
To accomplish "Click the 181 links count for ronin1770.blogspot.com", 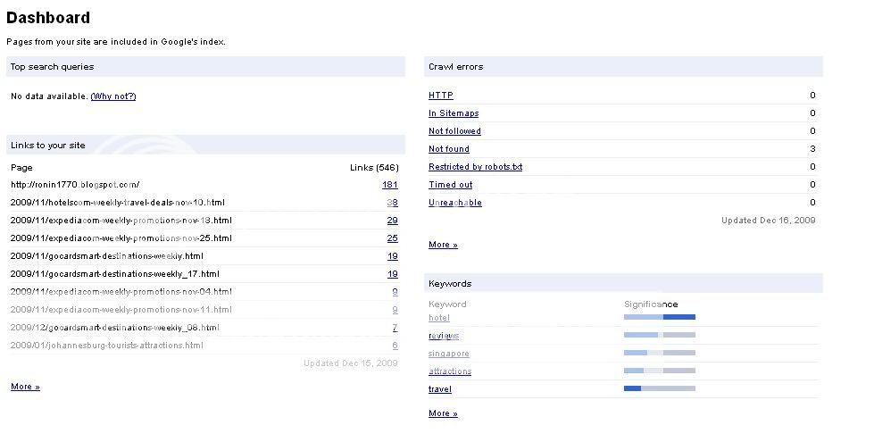I will point(389,185).
